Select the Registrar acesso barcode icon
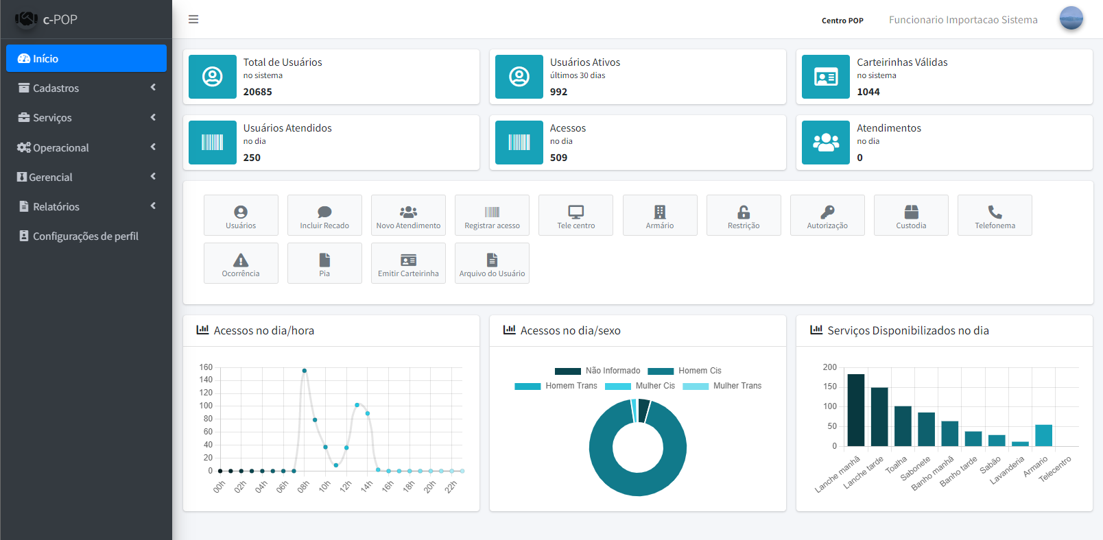 (492, 212)
